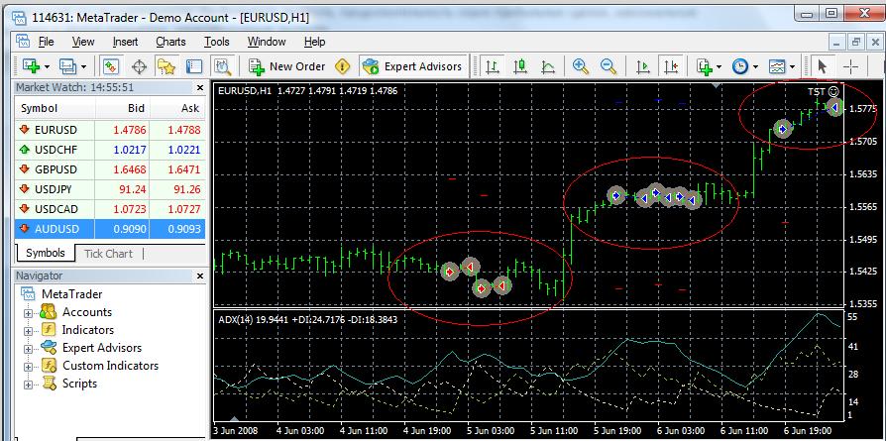Zoom out of the chart
Viewport: 886px width, 441px height.
[609, 66]
